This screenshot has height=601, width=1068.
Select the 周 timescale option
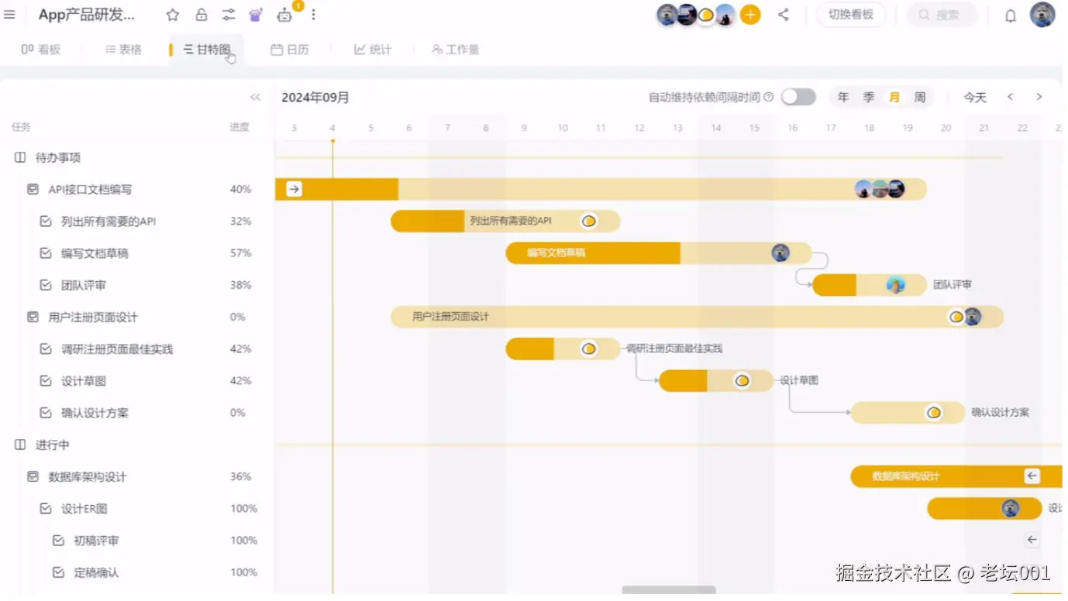pos(919,97)
